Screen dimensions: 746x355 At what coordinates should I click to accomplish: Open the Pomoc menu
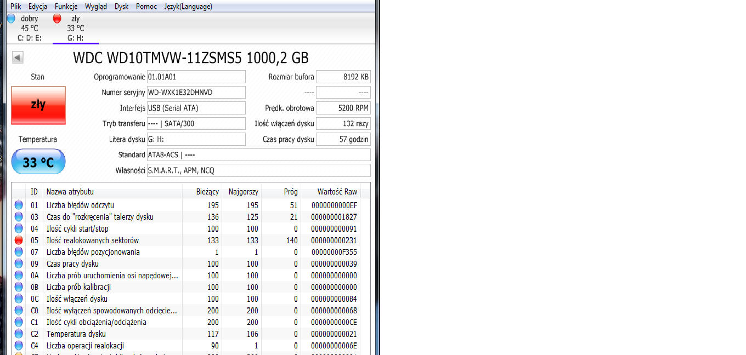pos(146,7)
